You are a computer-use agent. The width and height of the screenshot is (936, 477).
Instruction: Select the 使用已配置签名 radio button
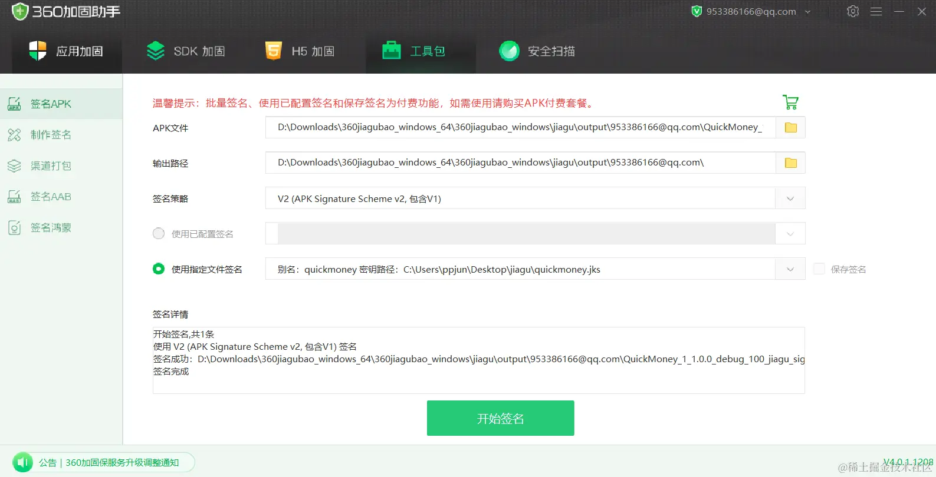(159, 233)
